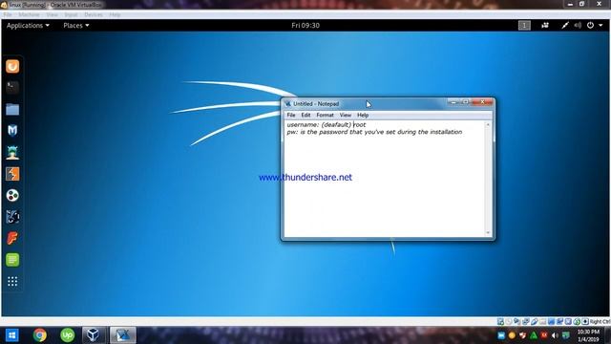Image resolution: width=611 pixels, height=344 pixels.
Task: Click the Notepad icon in its title bar
Action: point(288,104)
